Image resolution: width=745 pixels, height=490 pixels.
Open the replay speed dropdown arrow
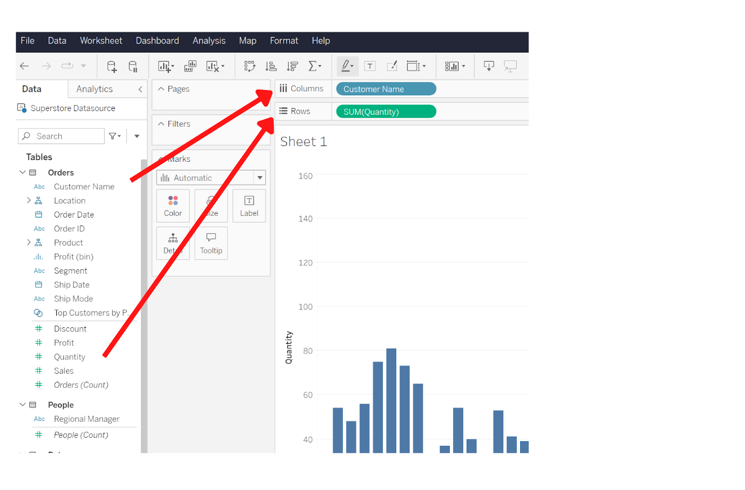coord(83,66)
